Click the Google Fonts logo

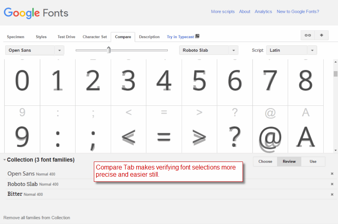coord(36,13)
